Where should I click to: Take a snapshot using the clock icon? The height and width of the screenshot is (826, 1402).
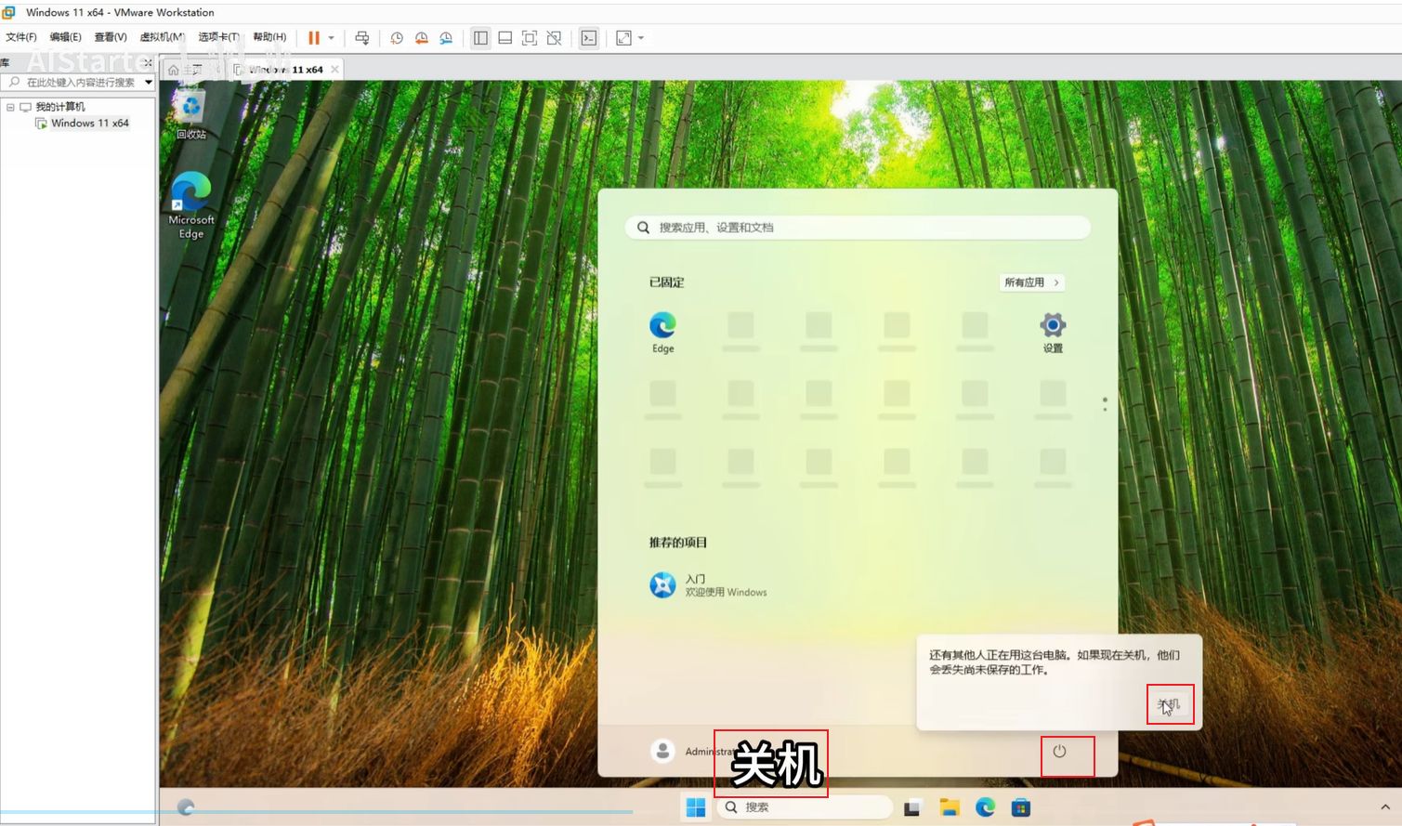pyautogui.click(x=397, y=38)
